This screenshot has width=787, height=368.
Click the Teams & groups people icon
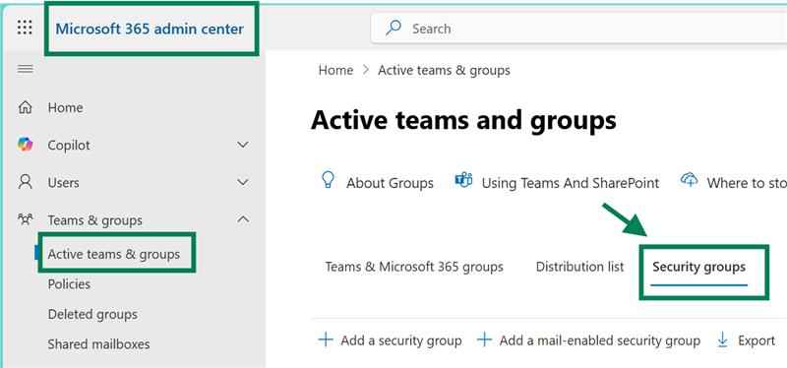coord(26,219)
